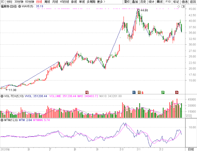Click the VVOL: 351206.44 value
The height and width of the screenshot is (151, 197).
tap(36, 96)
